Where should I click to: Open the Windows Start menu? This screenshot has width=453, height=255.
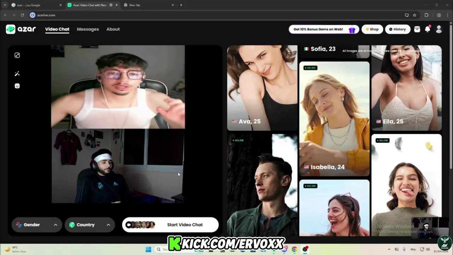pyautogui.click(x=148, y=249)
